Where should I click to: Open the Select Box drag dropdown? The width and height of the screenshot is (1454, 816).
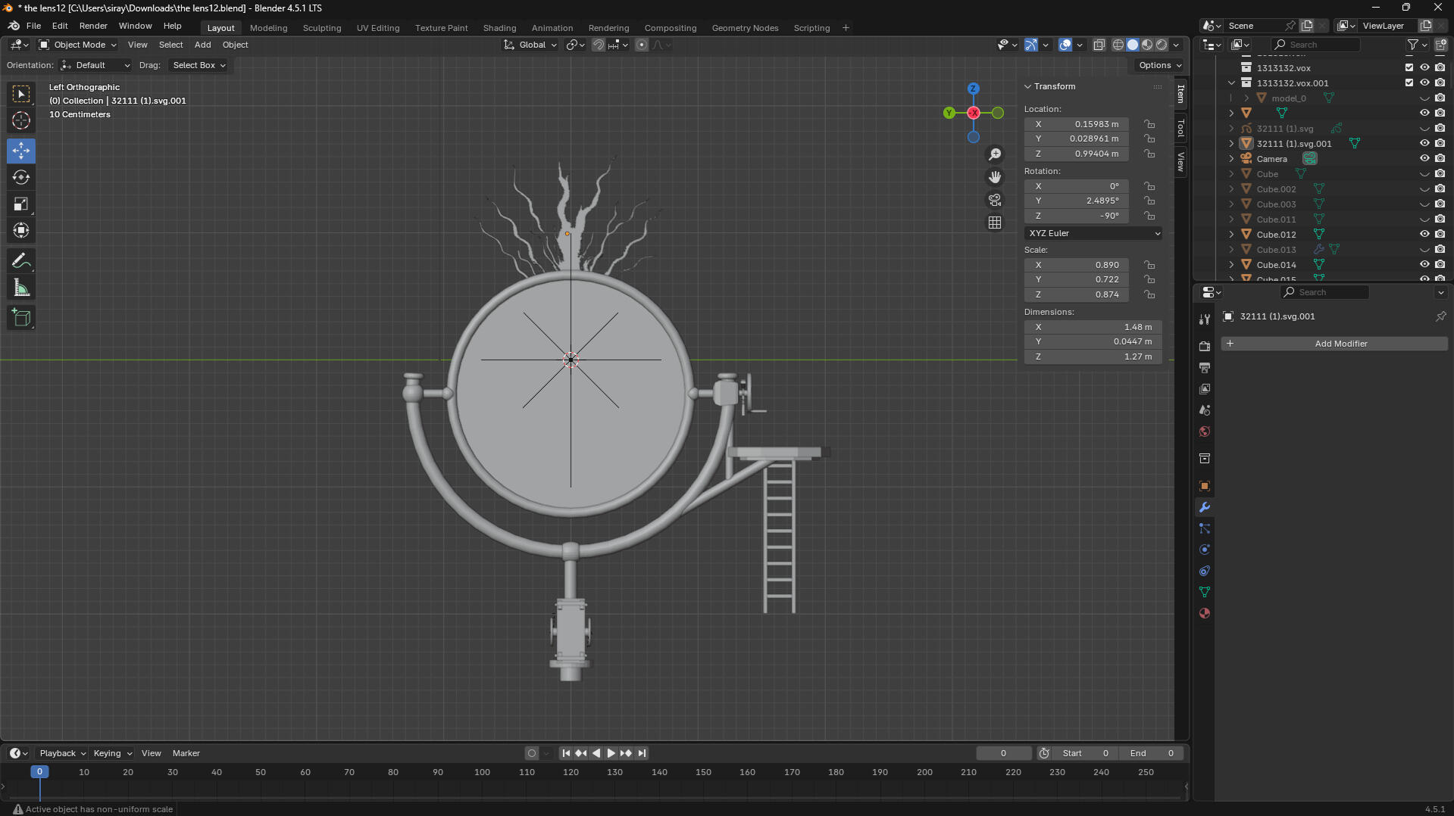click(x=199, y=65)
